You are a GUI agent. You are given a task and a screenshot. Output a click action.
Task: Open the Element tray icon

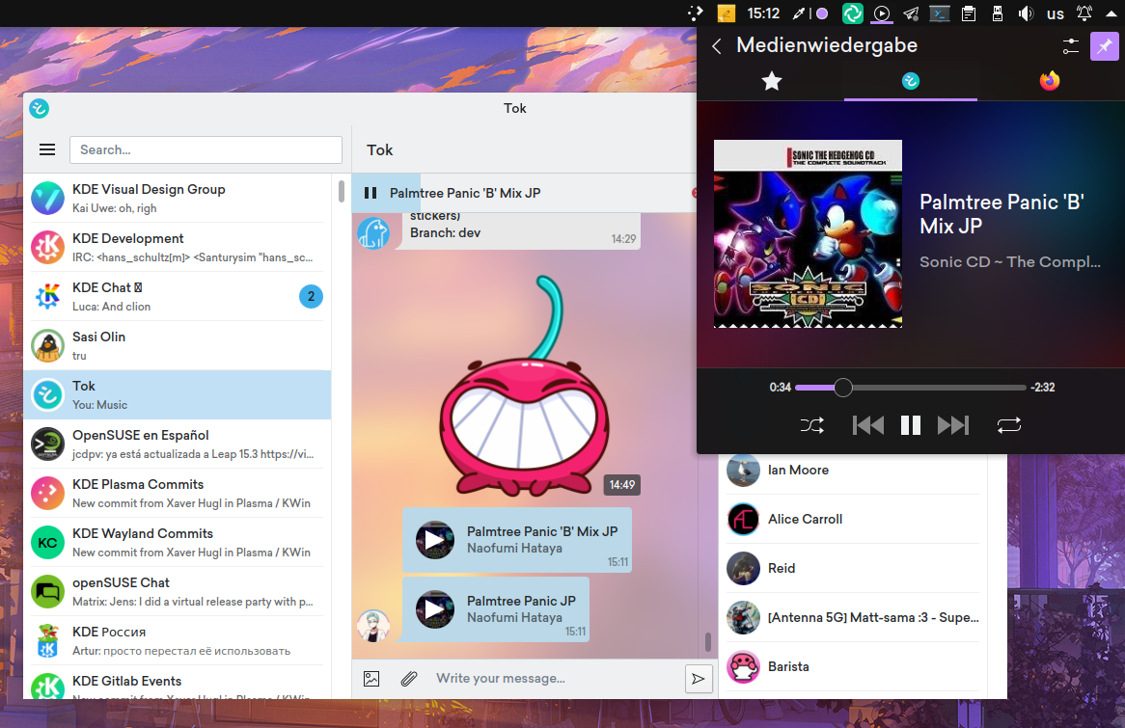click(852, 13)
